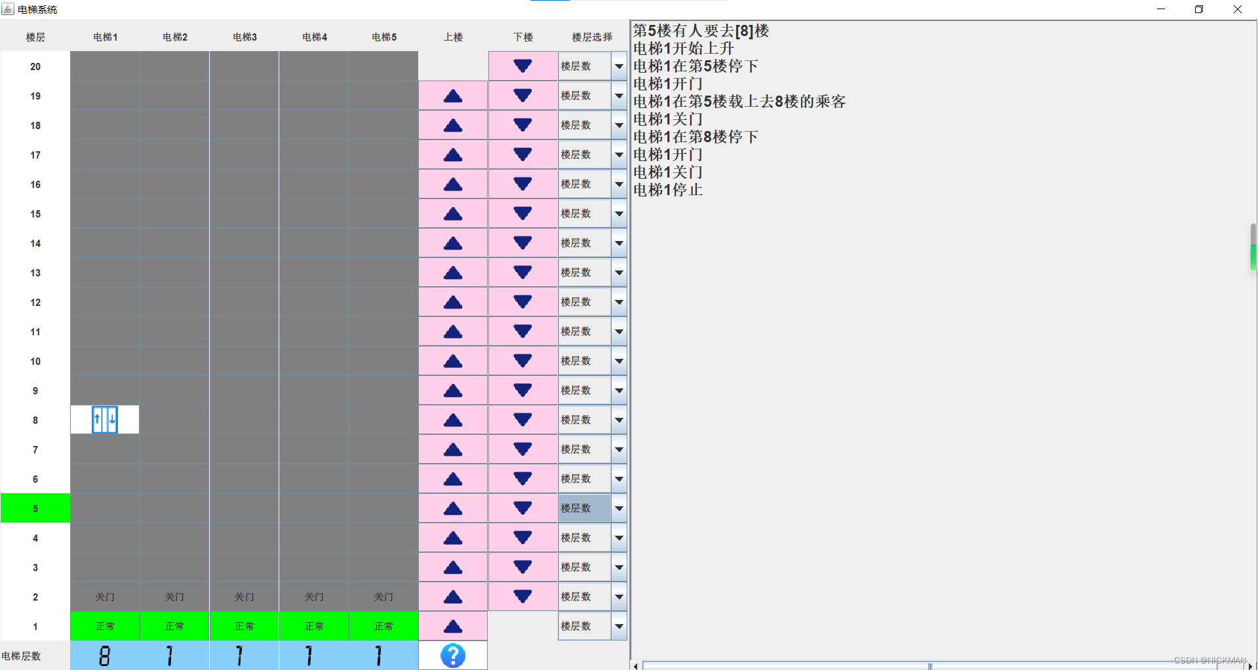
Task: Toggle 电梯3 正常 status button
Action: coord(245,626)
